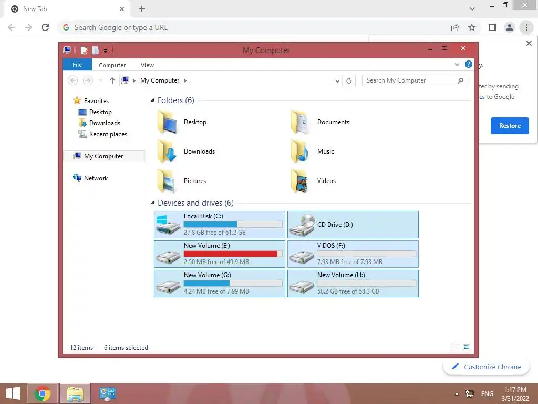Image resolution: width=538 pixels, height=404 pixels.
Task: Click the arrow after My Computer breadcrumb
Action: pyautogui.click(x=185, y=80)
